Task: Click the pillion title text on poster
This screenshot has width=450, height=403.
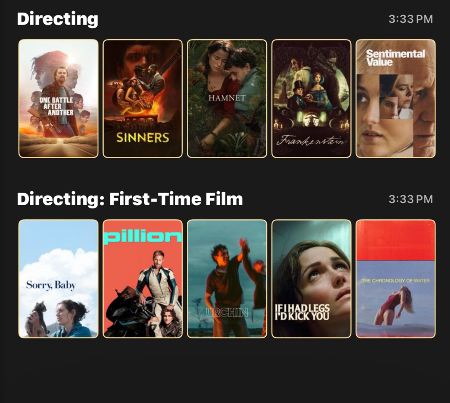Action: click(143, 237)
